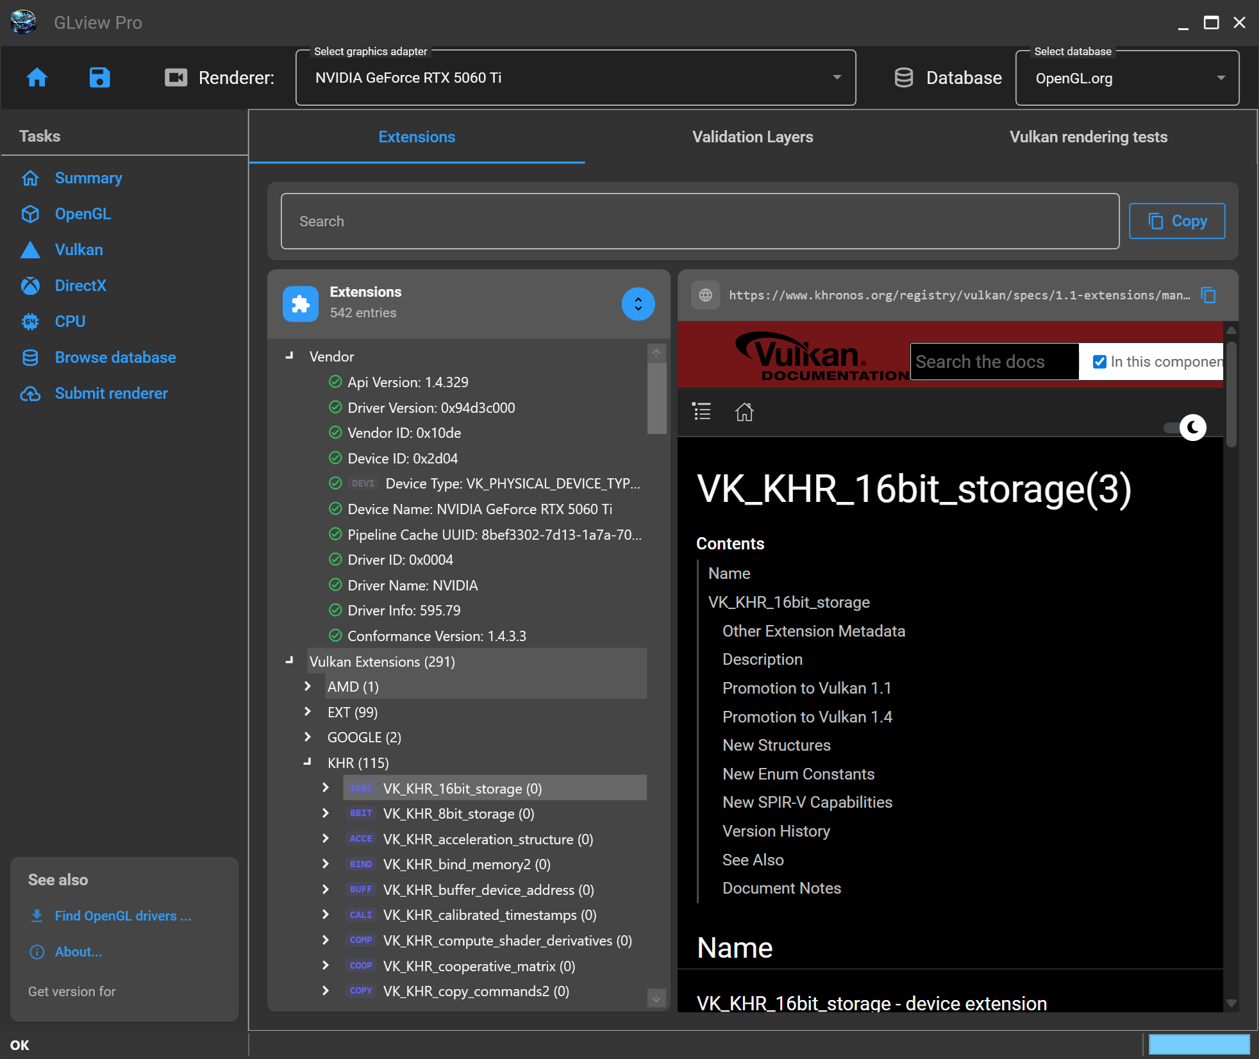Click the COOP badge on VK_KHR_cooperative_matrix

361,965
